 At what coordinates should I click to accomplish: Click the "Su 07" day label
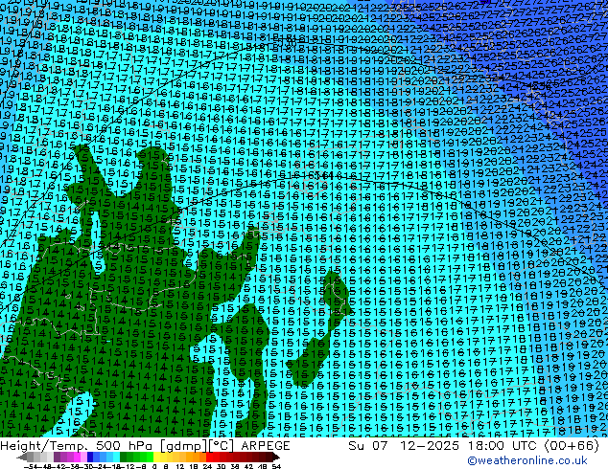coord(367,446)
